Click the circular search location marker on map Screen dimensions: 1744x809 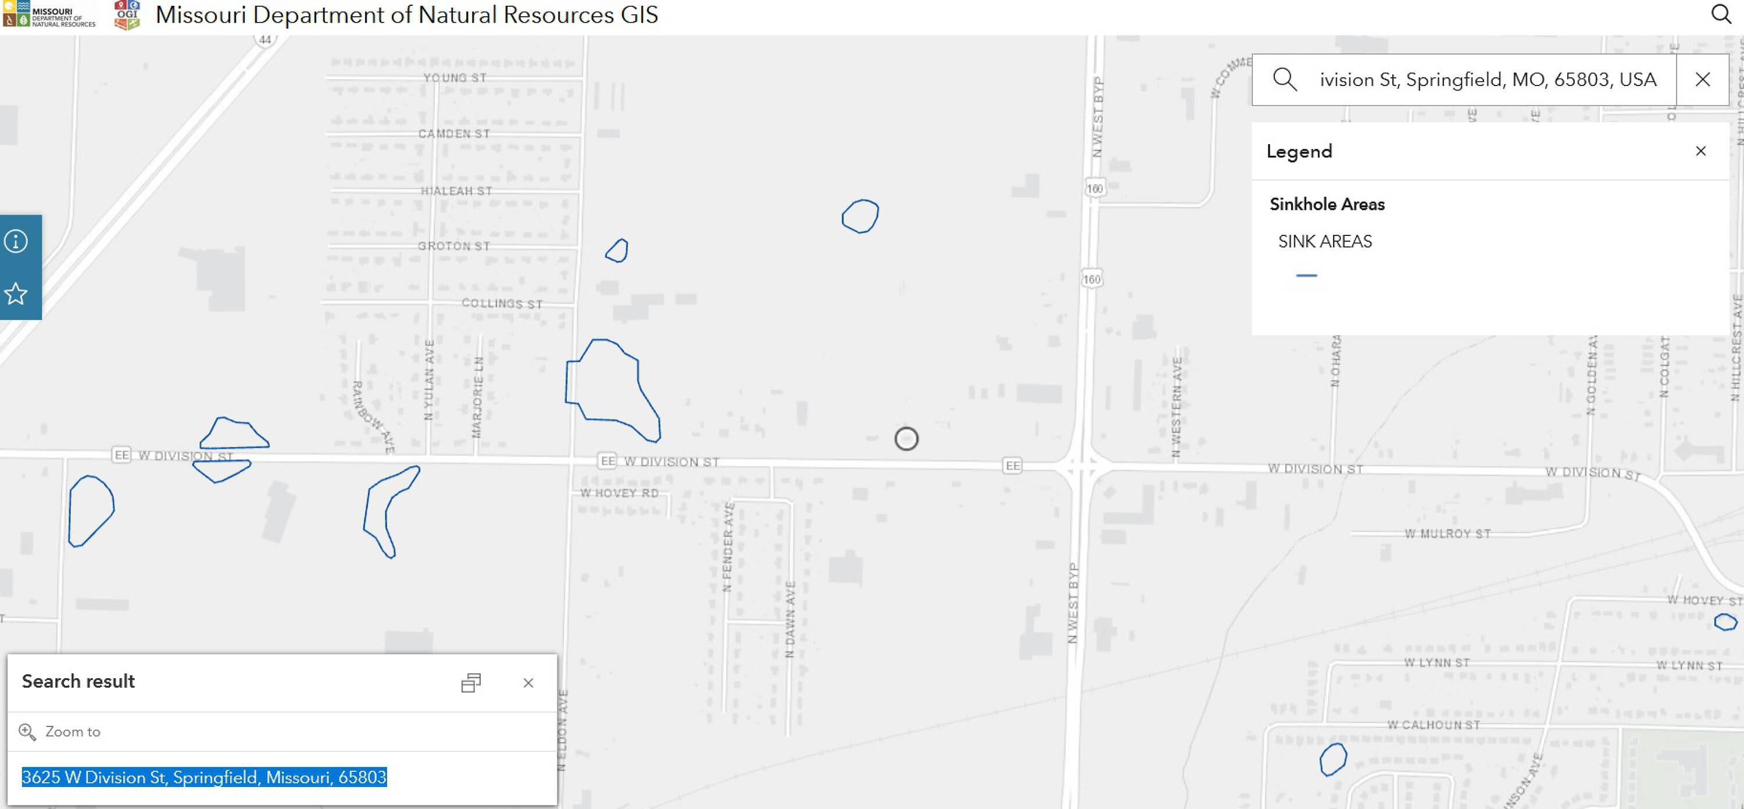[906, 439]
